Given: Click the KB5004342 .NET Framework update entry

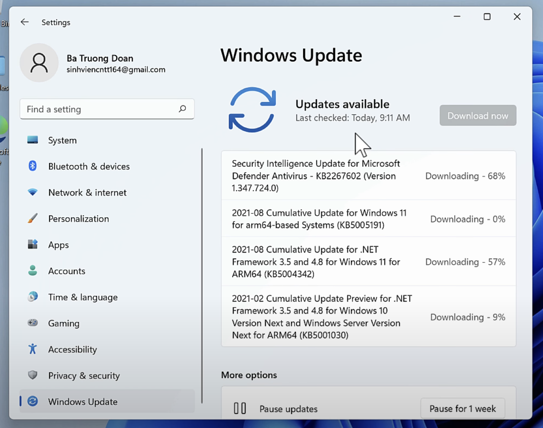Looking at the screenshot, I should [368, 262].
